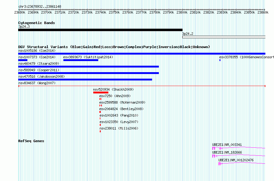Click the Cytogenetic Bands track title
The width and height of the screenshot is (274, 181).
pyautogui.click(x=37, y=23)
